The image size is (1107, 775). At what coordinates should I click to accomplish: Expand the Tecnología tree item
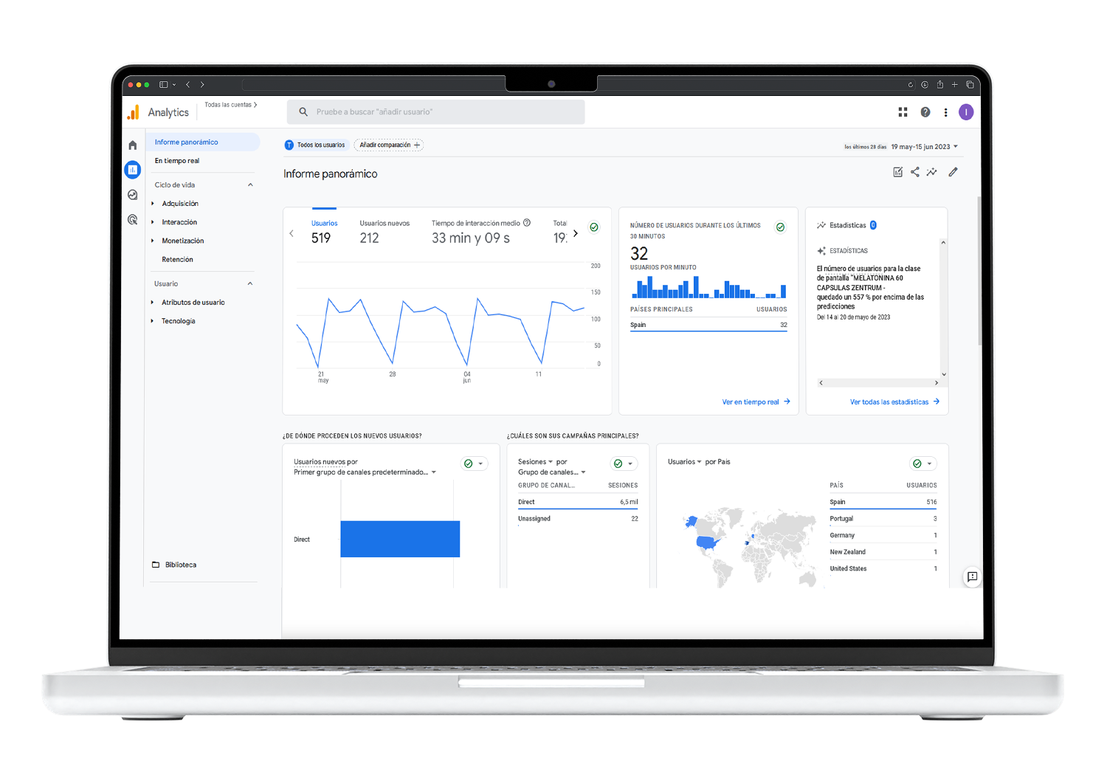[153, 321]
